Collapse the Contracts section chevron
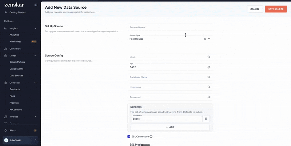 35,83
